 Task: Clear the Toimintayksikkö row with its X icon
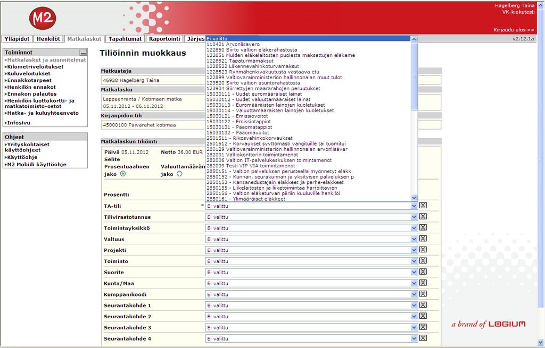pyautogui.click(x=423, y=227)
